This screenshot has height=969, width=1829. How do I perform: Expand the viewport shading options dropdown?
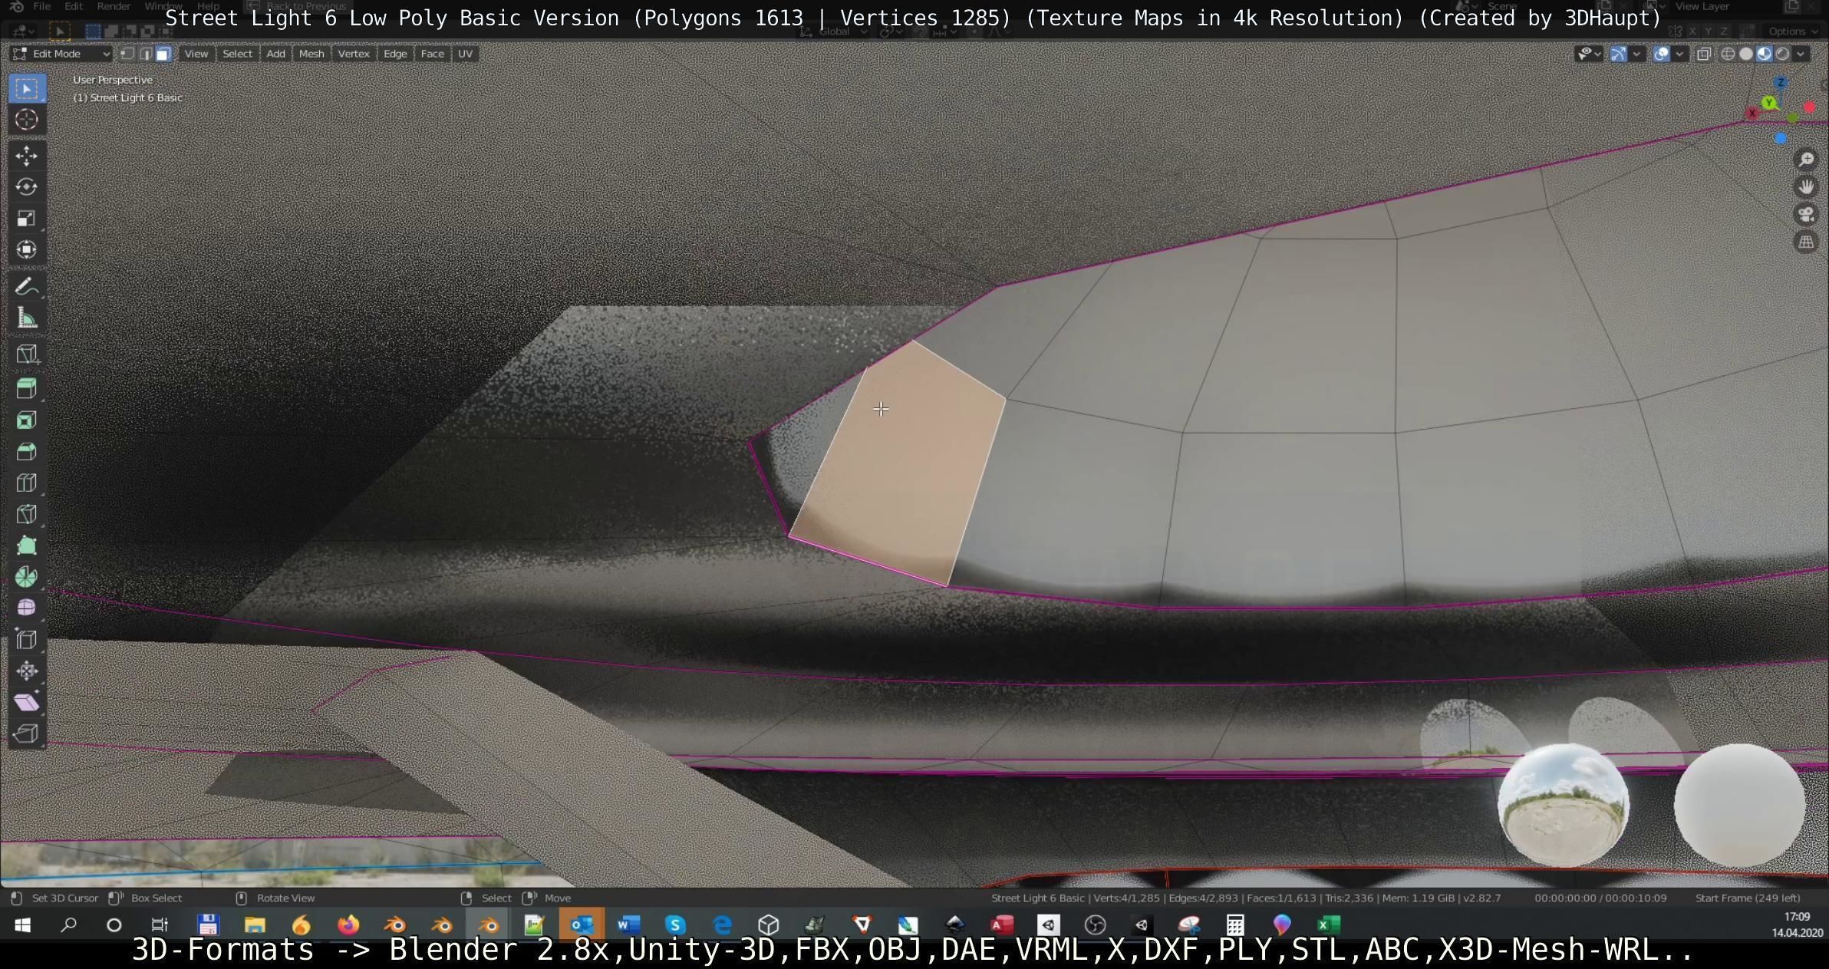1800,54
